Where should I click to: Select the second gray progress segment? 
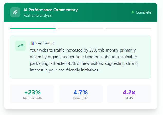click(81, 29)
